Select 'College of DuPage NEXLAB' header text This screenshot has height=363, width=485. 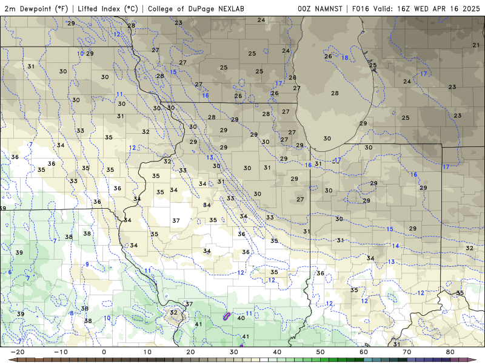pos(196,8)
